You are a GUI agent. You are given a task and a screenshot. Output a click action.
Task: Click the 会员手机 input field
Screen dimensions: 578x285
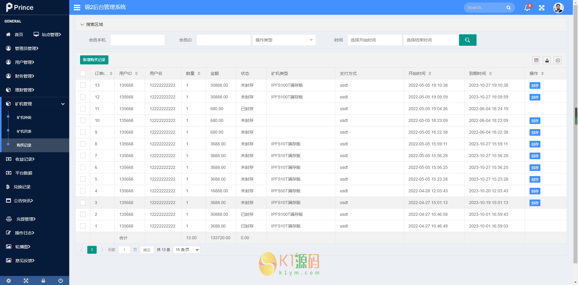coord(137,40)
